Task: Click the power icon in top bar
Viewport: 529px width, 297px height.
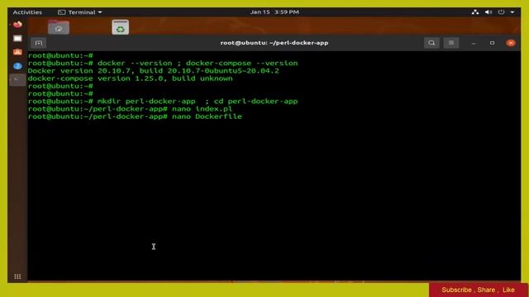Action: coord(502,12)
